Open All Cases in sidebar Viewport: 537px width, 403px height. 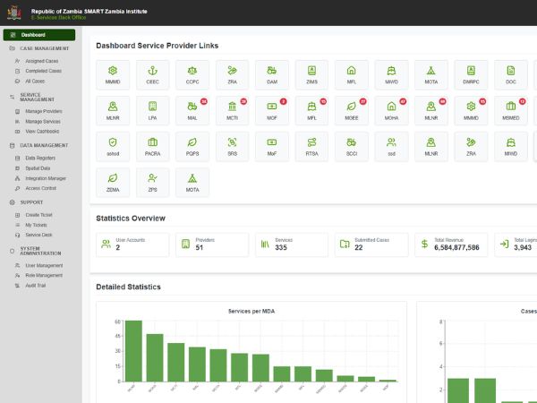[35, 81]
